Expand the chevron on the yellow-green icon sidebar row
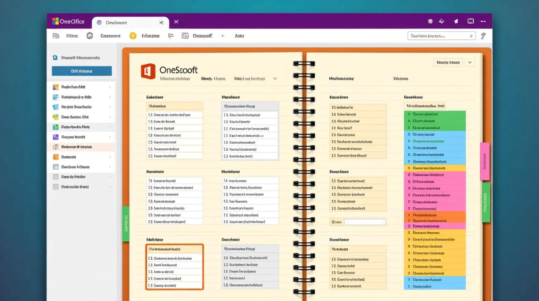 (110, 117)
